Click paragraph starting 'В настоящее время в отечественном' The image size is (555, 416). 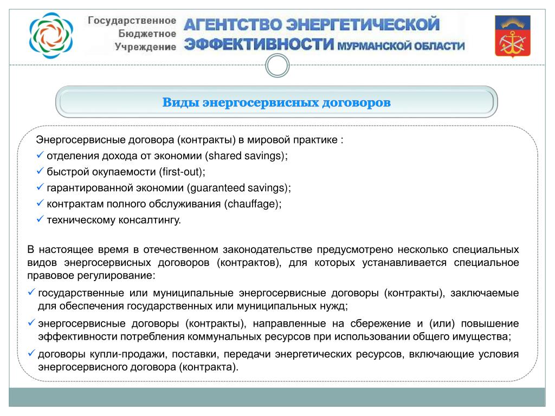point(273,263)
